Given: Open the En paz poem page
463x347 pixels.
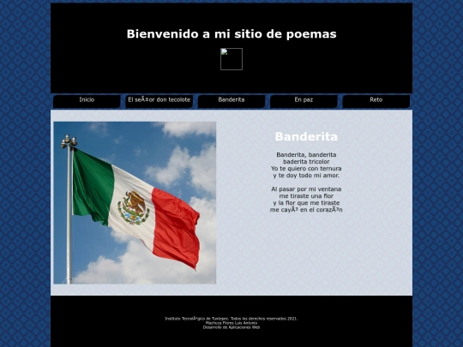Looking at the screenshot, I should 304,101.
